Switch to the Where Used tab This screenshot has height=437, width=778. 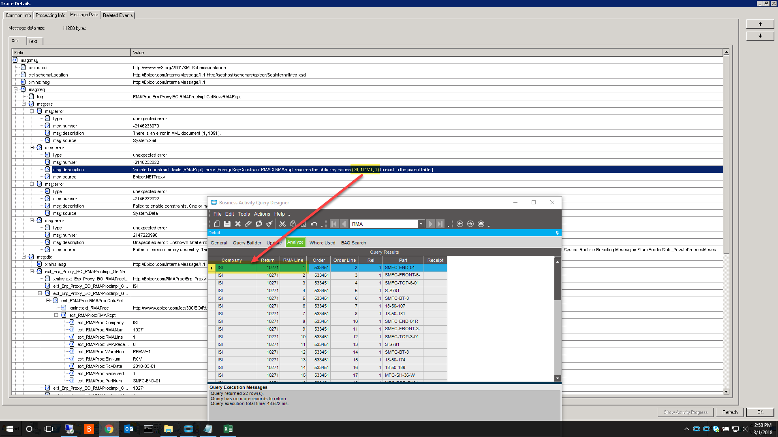pyautogui.click(x=323, y=243)
